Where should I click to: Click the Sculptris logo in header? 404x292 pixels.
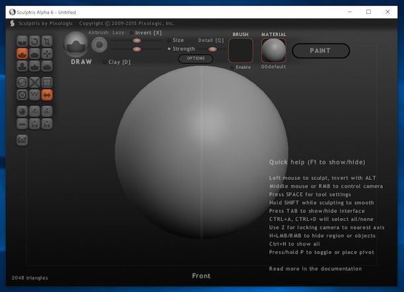click(x=12, y=23)
